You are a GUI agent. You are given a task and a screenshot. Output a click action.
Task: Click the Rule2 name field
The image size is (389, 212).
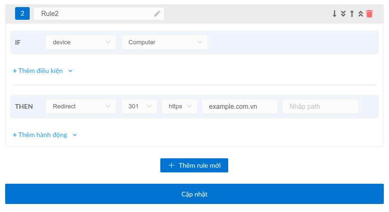tap(99, 14)
